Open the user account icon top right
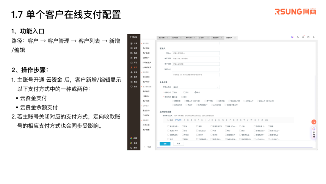 tap(313, 37)
